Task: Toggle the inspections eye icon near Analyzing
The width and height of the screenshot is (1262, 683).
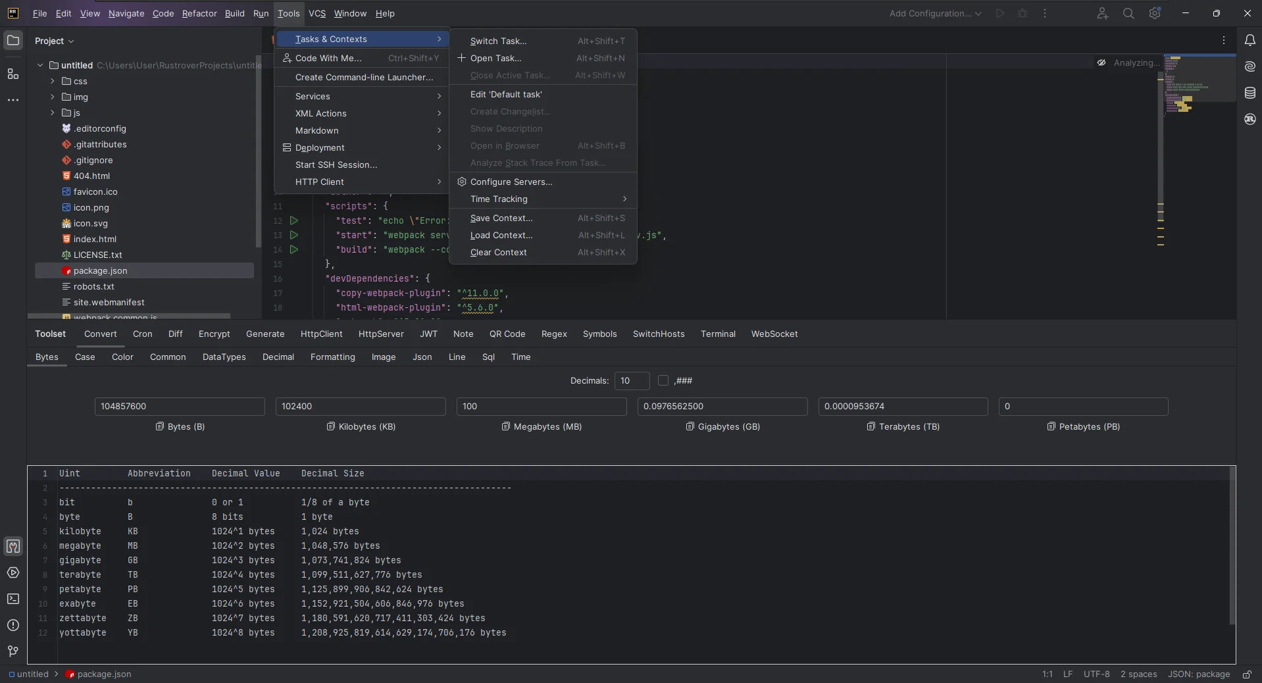Action: (1101, 63)
